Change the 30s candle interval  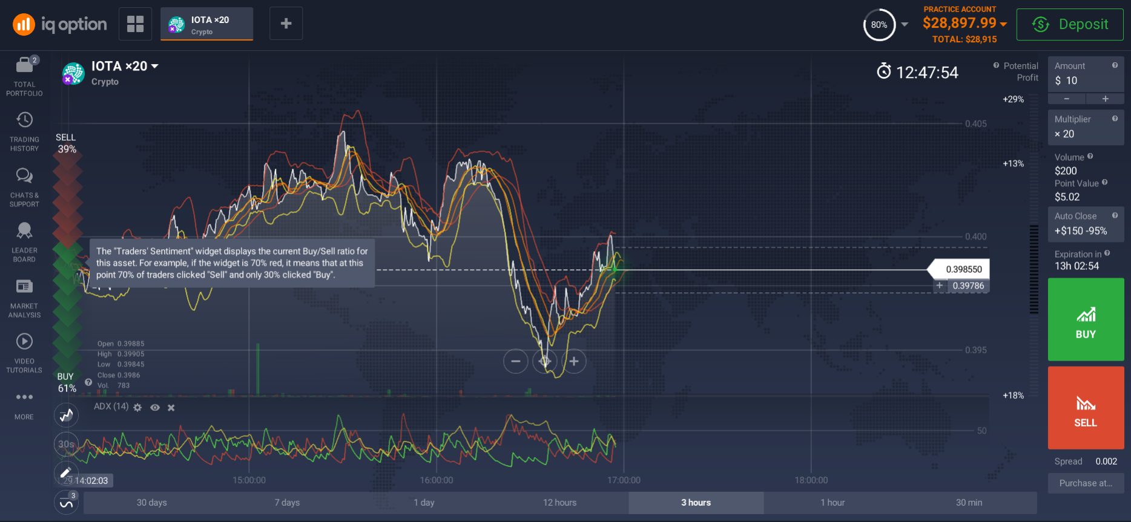[x=66, y=444]
